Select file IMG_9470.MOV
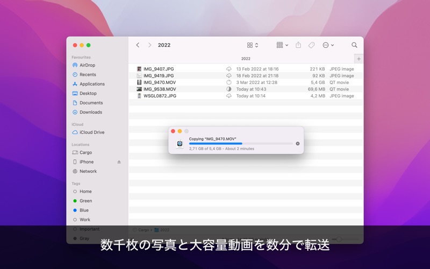The width and height of the screenshot is (430, 269). (160, 82)
